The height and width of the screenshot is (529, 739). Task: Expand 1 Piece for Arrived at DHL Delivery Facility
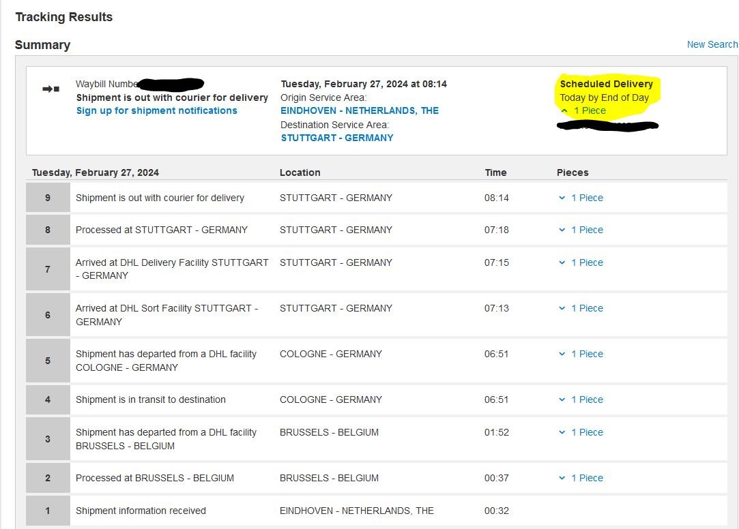pos(581,262)
